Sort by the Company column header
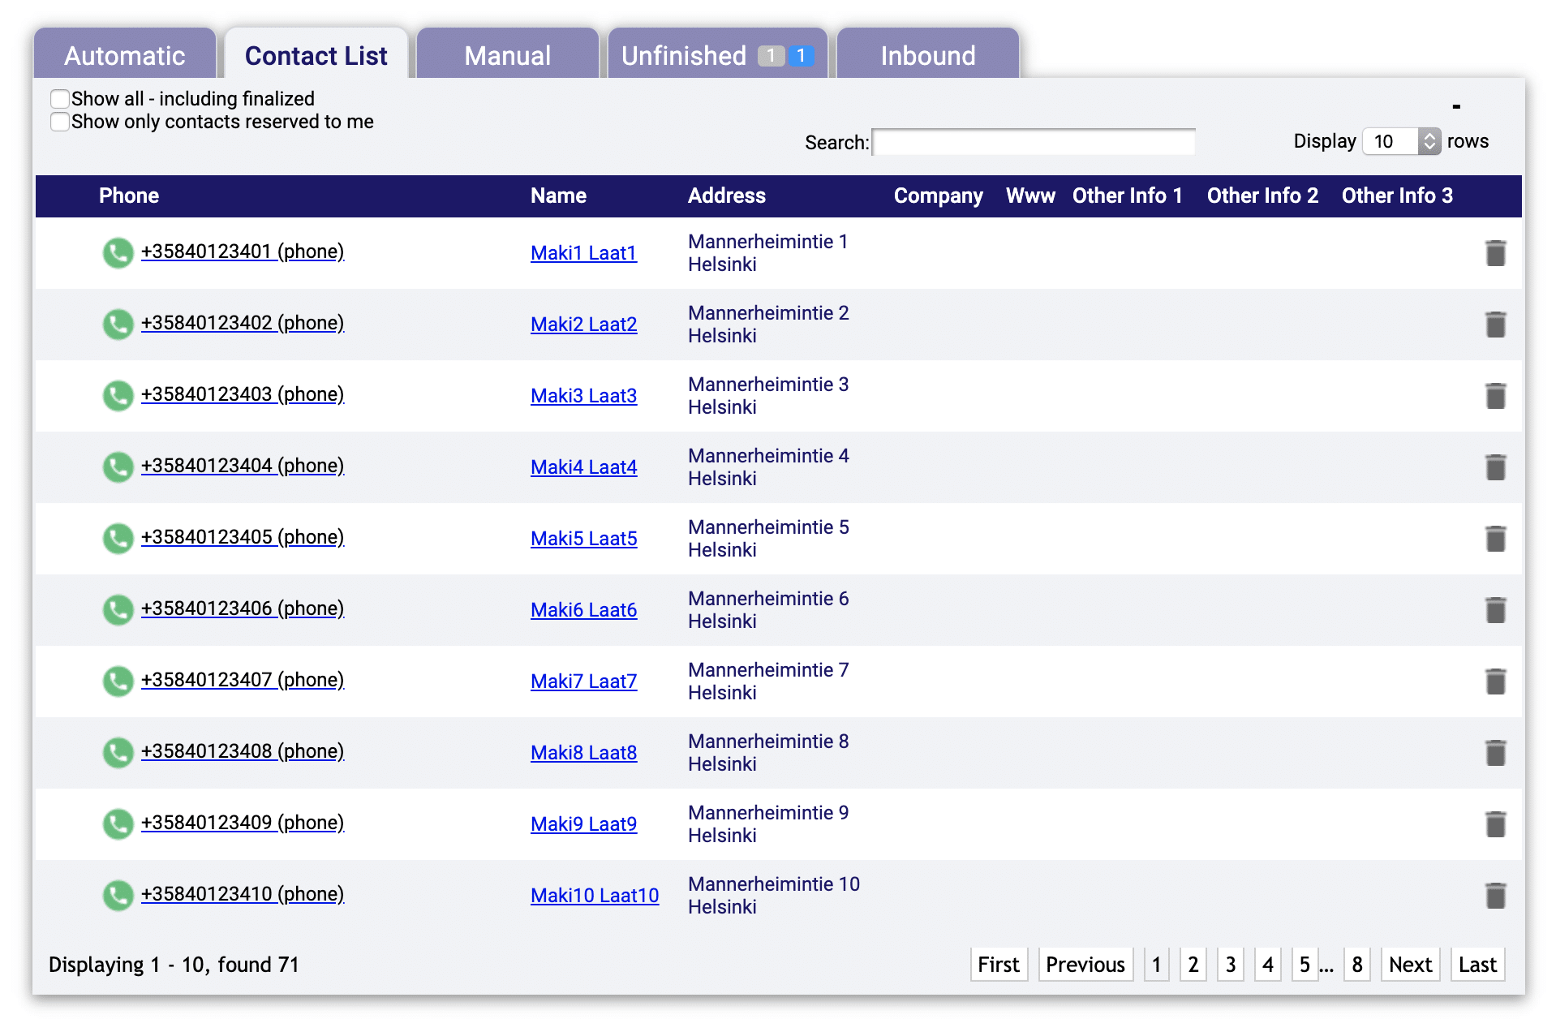1556x1019 pixels. click(939, 196)
